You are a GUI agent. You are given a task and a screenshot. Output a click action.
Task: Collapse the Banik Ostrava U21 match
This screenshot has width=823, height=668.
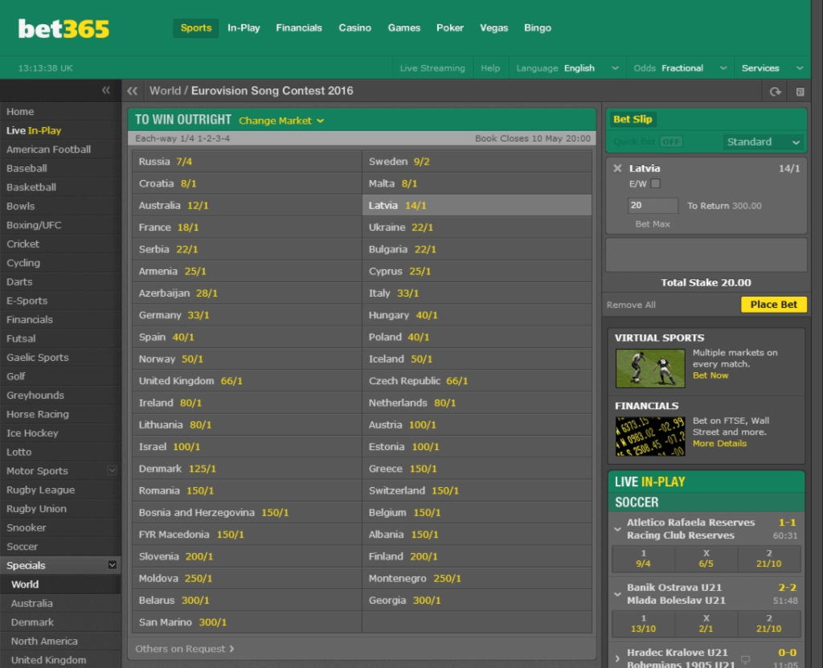click(618, 594)
